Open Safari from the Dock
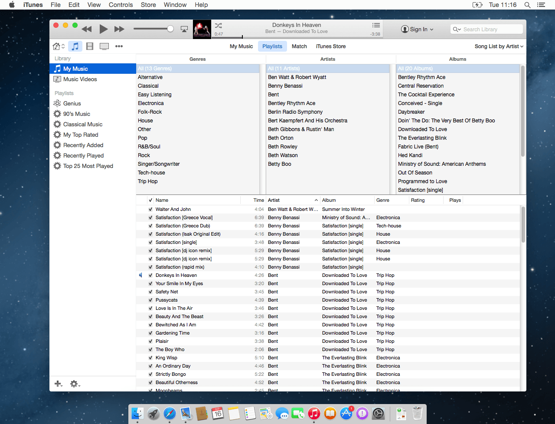This screenshot has height=424, width=555. click(x=170, y=414)
